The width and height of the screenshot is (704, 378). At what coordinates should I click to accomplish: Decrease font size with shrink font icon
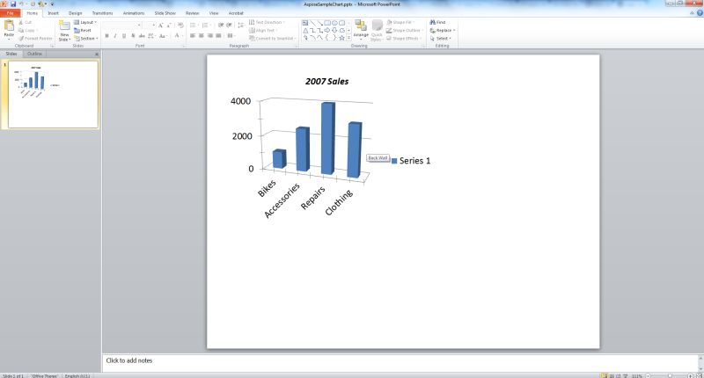click(x=169, y=25)
